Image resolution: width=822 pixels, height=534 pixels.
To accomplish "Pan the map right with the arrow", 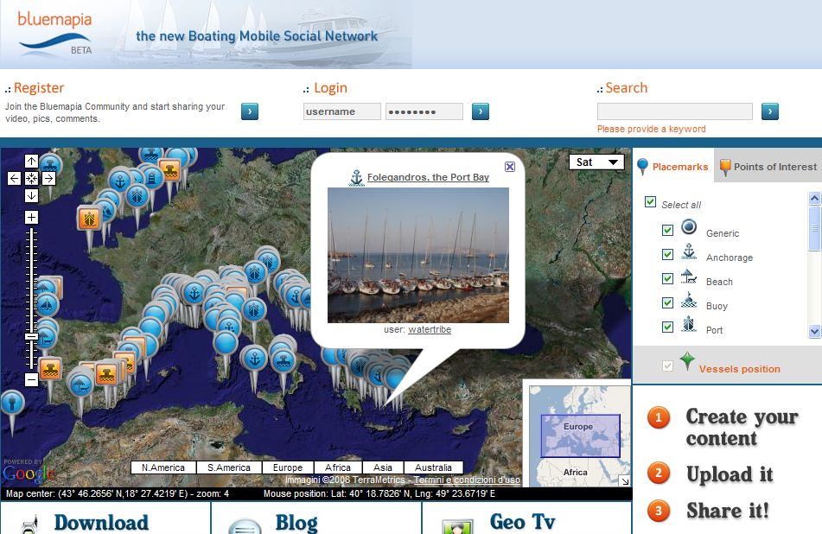I will click(48, 179).
